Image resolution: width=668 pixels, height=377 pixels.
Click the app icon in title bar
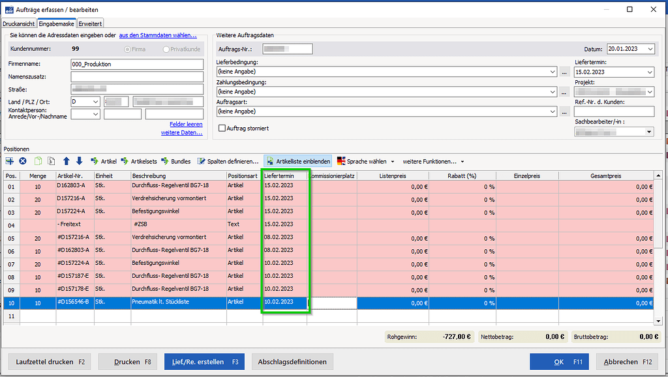pyautogui.click(x=9, y=9)
